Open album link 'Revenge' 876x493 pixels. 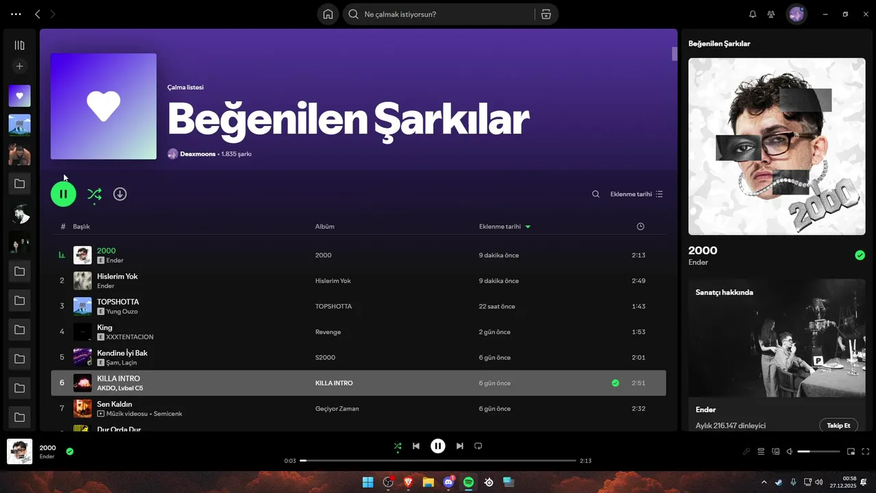coord(328,332)
